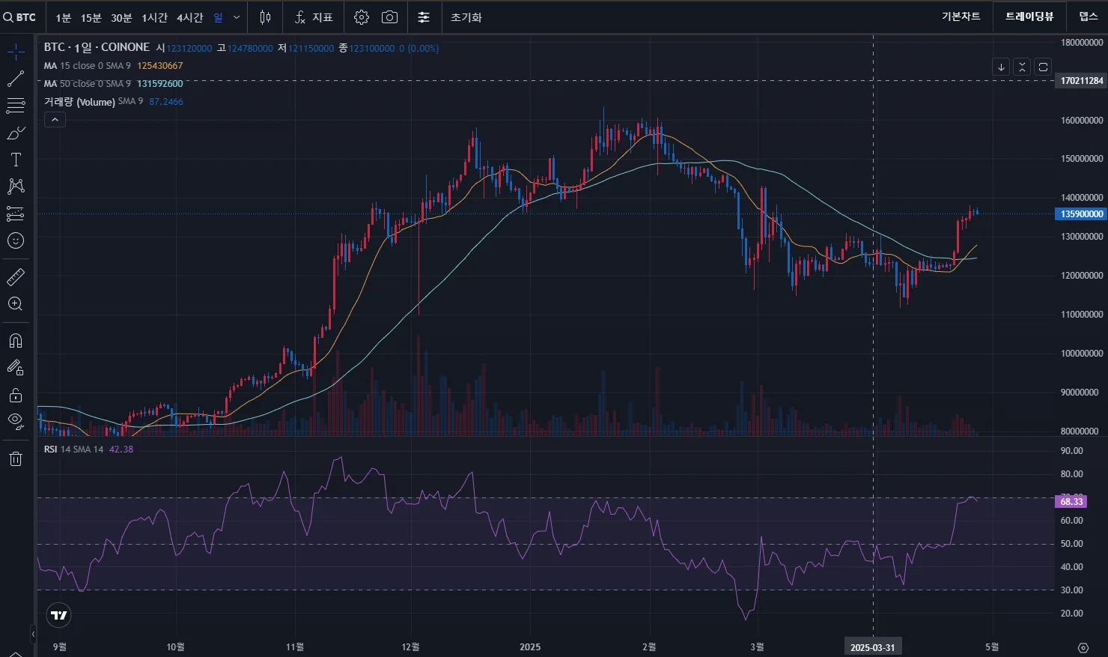Click the BTC · 1일 · COINONE legend title

[x=97, y=47]
